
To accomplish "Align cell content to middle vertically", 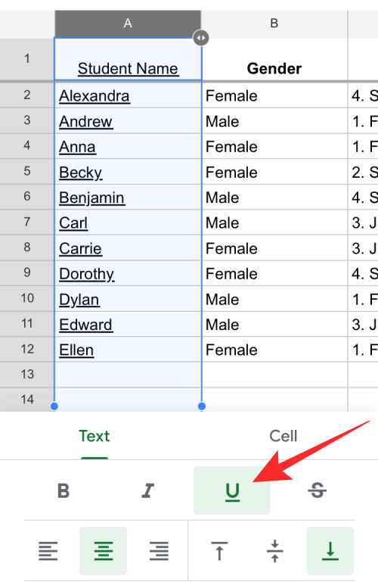I will point(274,550).
